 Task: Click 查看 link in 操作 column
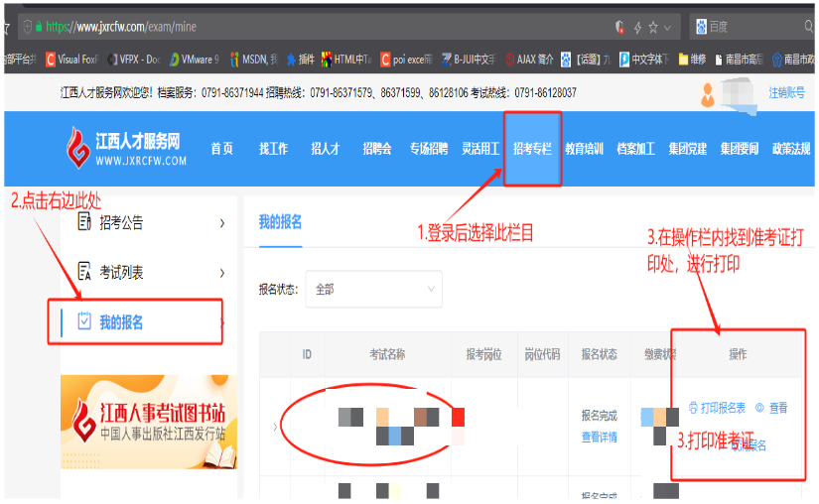click(778, 408)
